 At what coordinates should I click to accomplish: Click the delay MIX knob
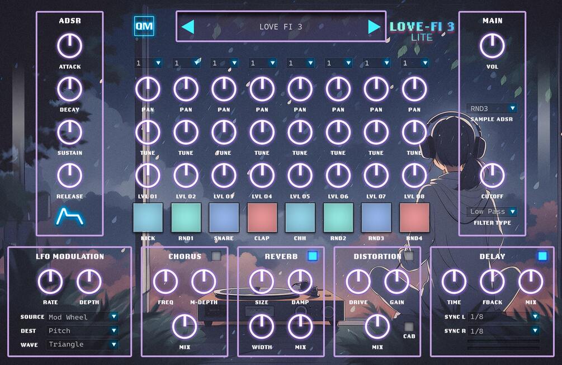pos(531,282)
